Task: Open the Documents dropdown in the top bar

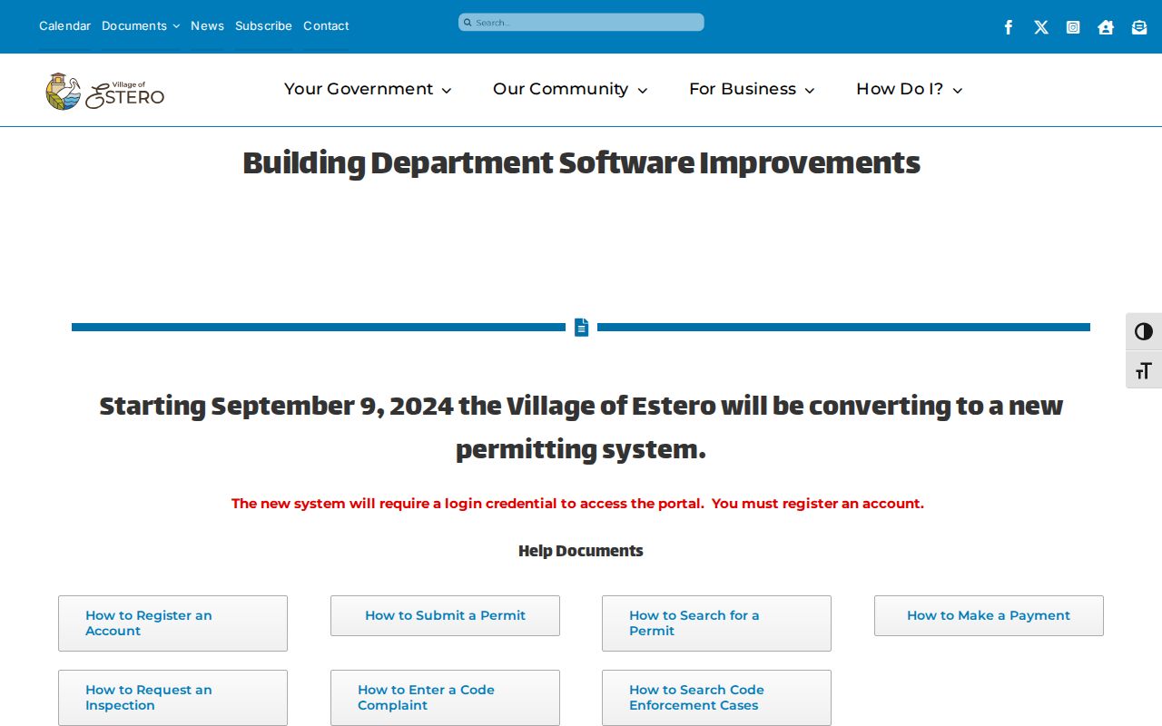Action: [141, 25]
